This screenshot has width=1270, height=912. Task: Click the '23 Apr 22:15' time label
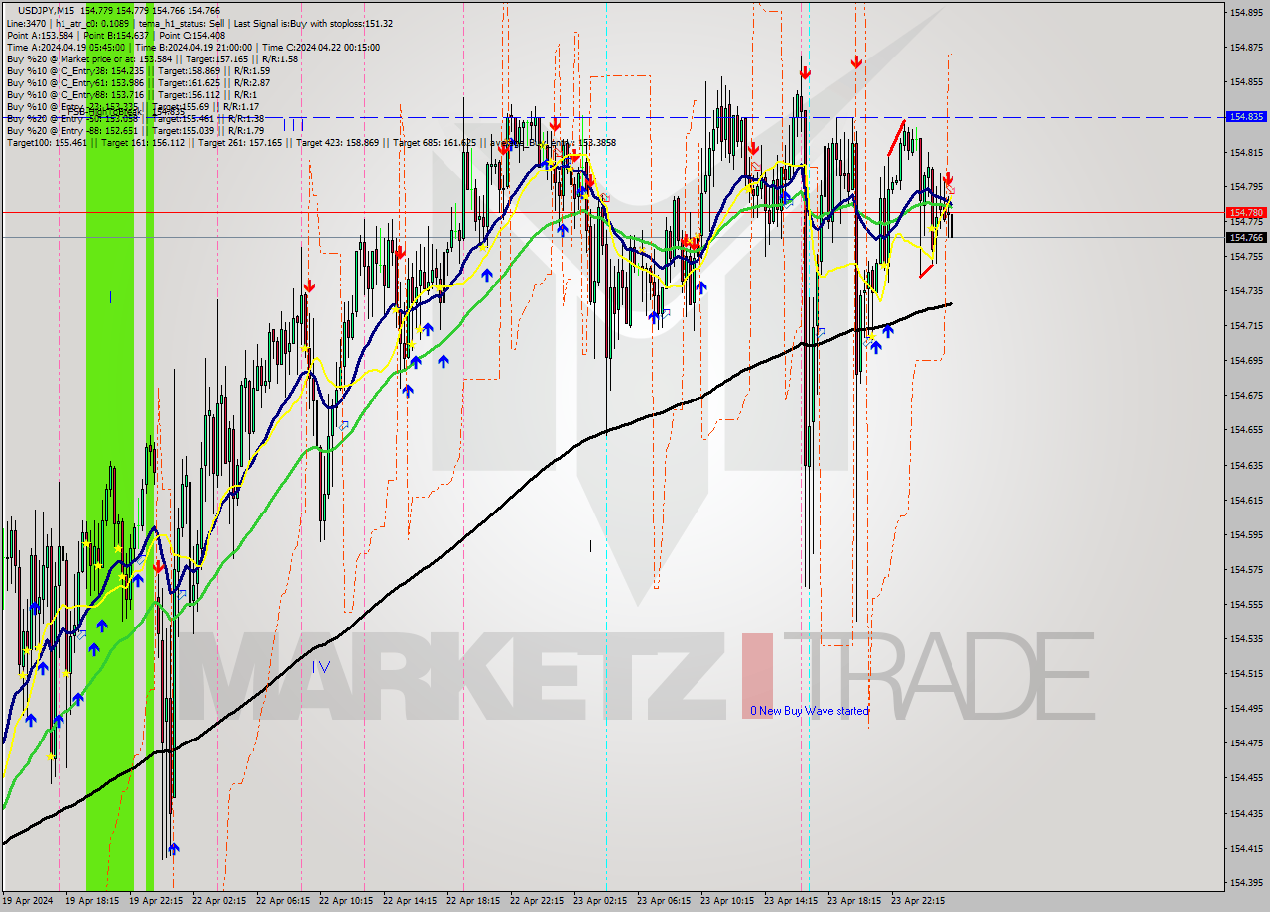point(919,901)
